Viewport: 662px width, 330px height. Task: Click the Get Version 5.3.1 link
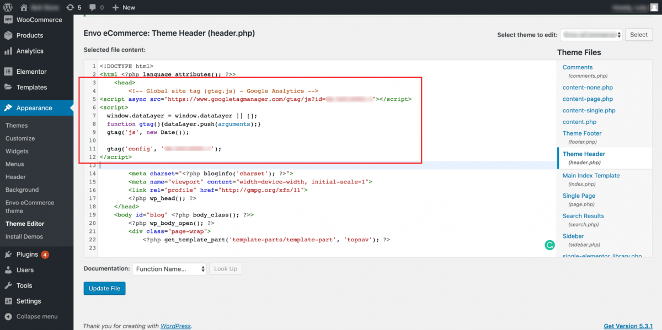coord(628,326)
